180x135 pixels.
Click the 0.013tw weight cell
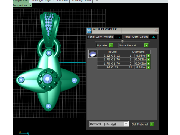pyautogui.click(x=141, y=60)
